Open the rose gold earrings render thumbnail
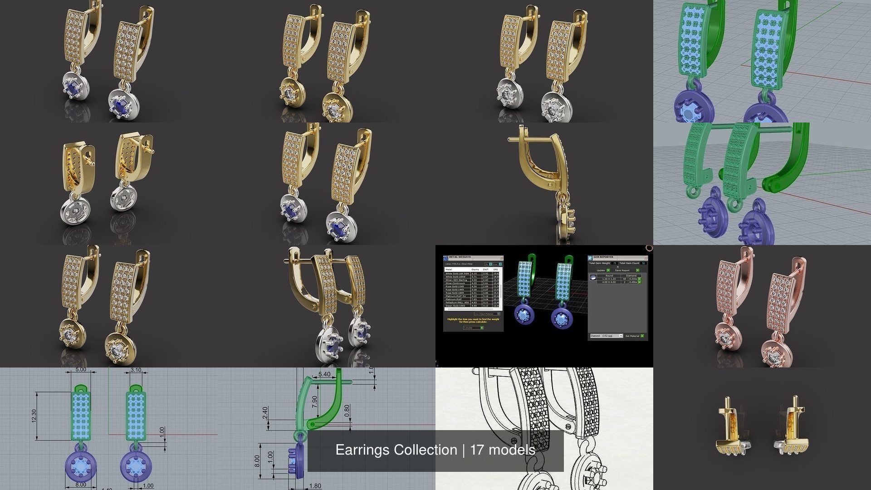871x490 pixels. pyautogui.click(x=762, y=306)
